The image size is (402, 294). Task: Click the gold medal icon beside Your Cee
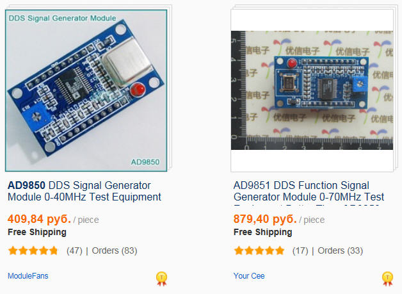(387, 278)
